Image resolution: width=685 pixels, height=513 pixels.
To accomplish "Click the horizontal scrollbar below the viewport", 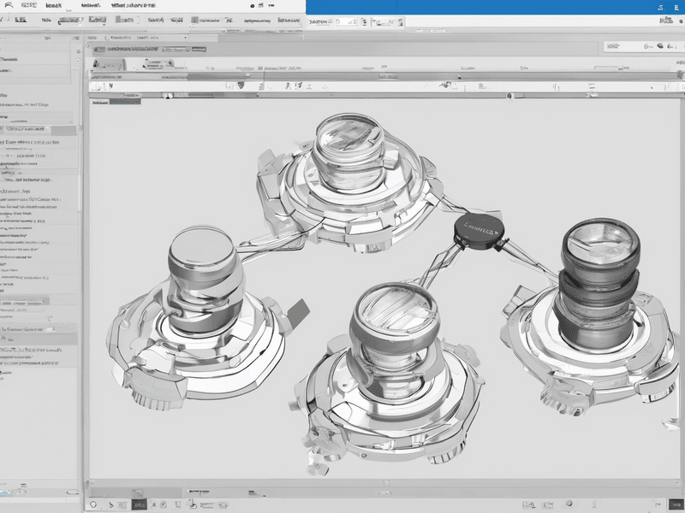I will tap(384, 483).
